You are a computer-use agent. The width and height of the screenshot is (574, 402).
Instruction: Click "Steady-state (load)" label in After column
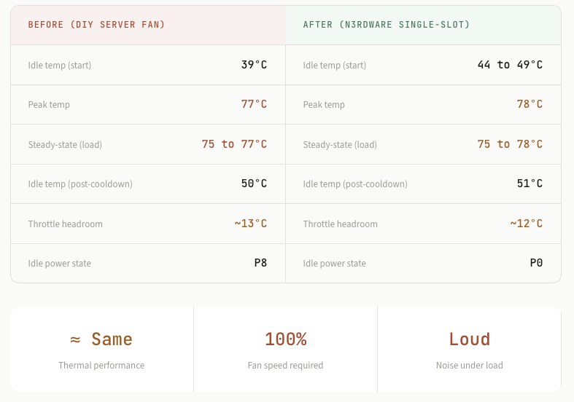(340, 145)
